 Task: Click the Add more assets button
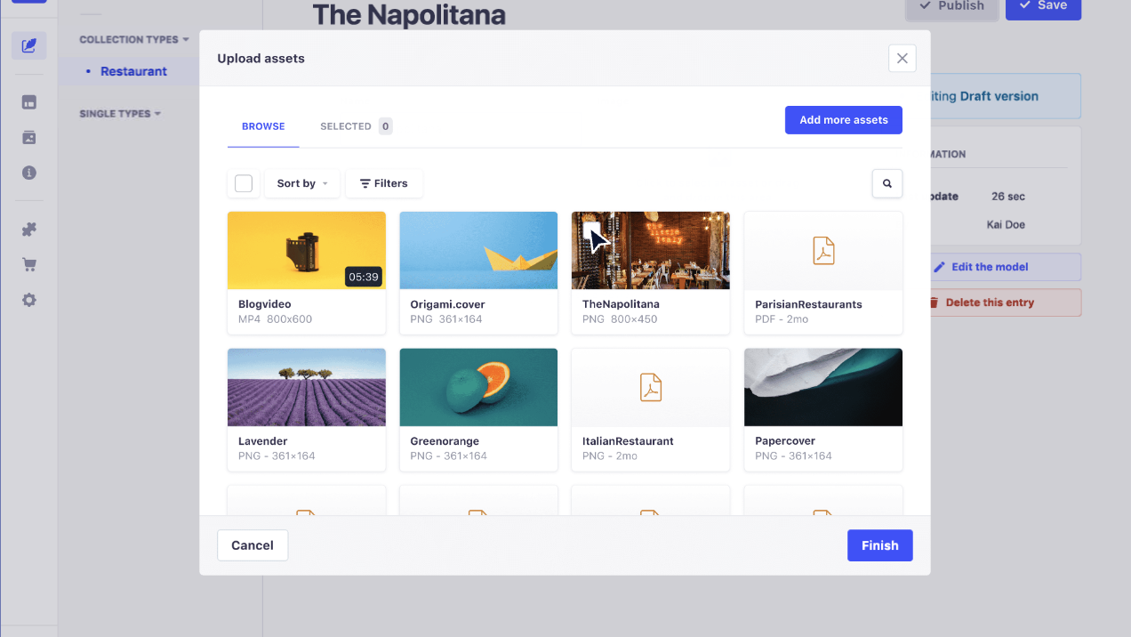(x=843, y=119)
